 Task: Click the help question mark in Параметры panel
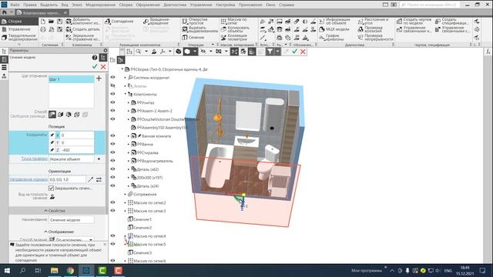coord(95,58)
